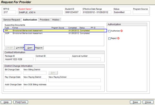Select the SOP Emotional Behavioral Assessment row
The width and height of the screenshot is (155, 105).
pyautogui.click(x=54, y=33)
